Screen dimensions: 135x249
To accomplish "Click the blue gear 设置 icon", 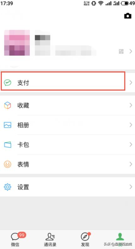I will click(x=8, y=187).
